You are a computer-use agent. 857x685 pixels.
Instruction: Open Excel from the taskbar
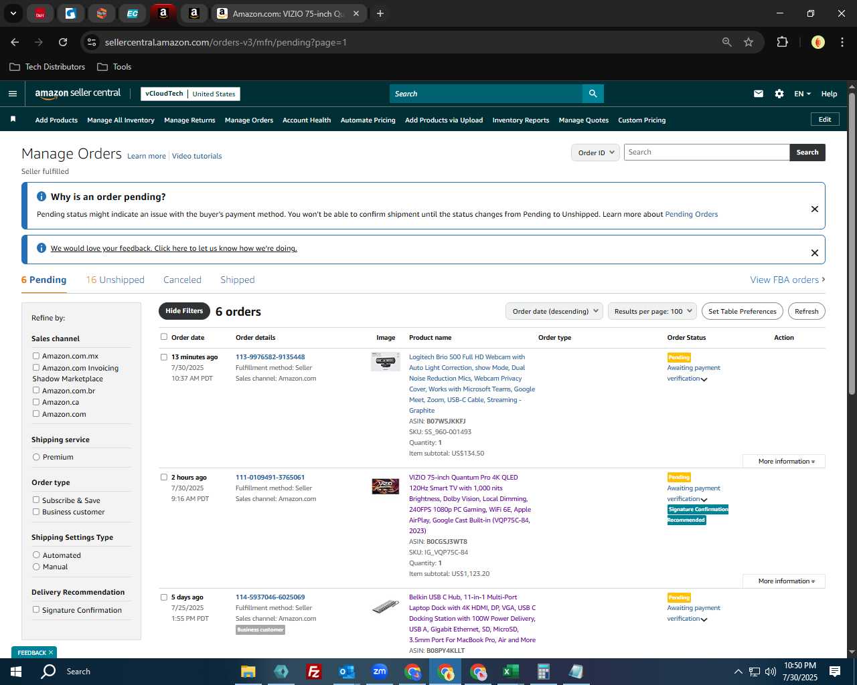click(510, 672)
